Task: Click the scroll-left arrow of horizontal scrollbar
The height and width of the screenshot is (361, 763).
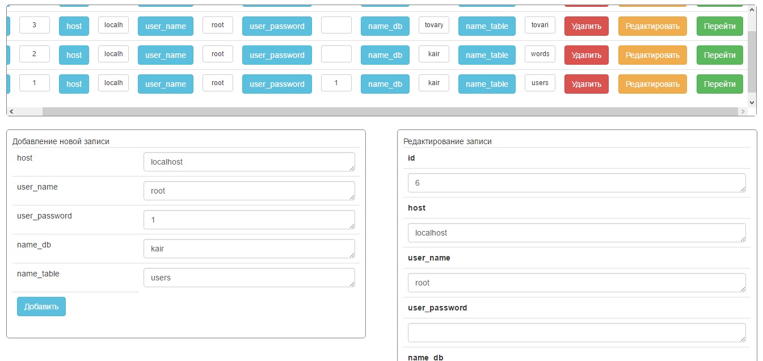Action: tap(11, 112)
